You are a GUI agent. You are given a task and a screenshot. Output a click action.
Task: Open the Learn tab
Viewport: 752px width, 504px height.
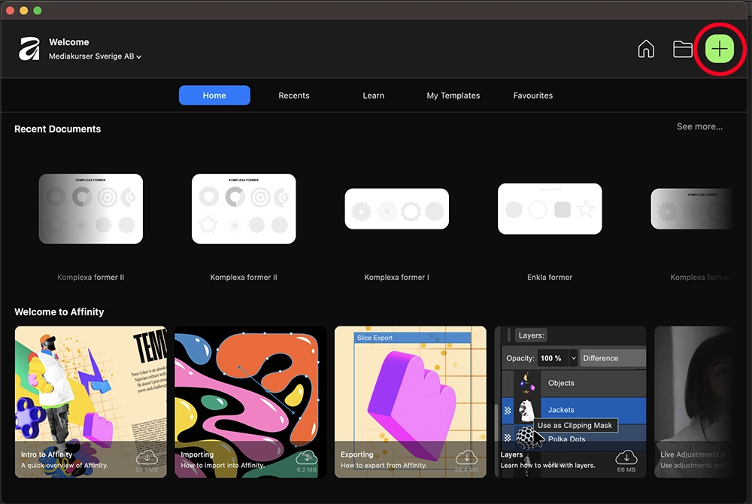pyautogui.click(x=373, y=96)
